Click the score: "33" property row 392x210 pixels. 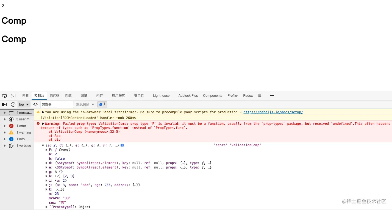click(60, 198)
